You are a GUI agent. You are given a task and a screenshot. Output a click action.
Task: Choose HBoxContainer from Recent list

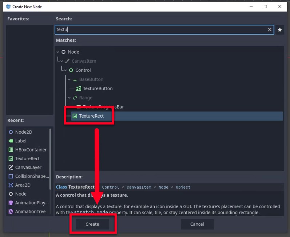coord(31,150)
